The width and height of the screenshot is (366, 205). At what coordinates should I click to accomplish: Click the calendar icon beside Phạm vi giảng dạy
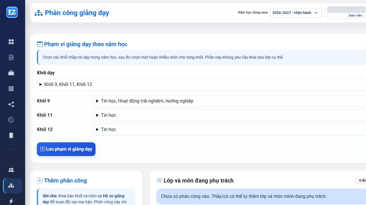point(40,44)
